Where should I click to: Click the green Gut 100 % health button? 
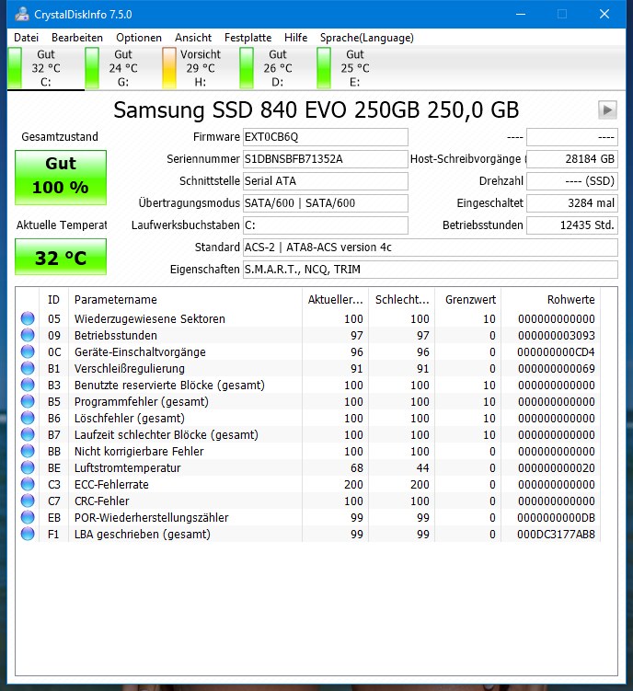pos(61,177)
